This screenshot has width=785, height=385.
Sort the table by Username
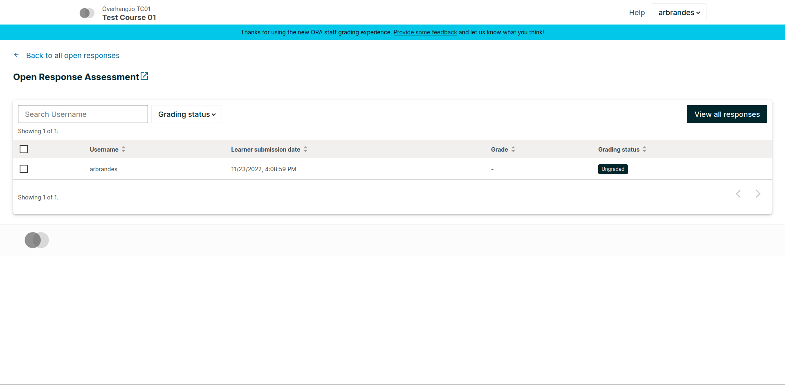coord(124,149)
